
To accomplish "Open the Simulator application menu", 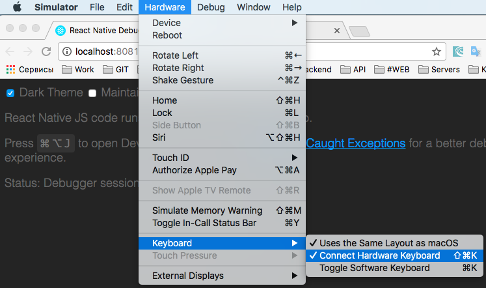I will click(56, 7).
